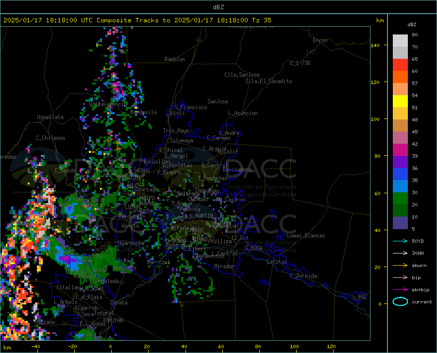Click the dBZ title at top

218,7
